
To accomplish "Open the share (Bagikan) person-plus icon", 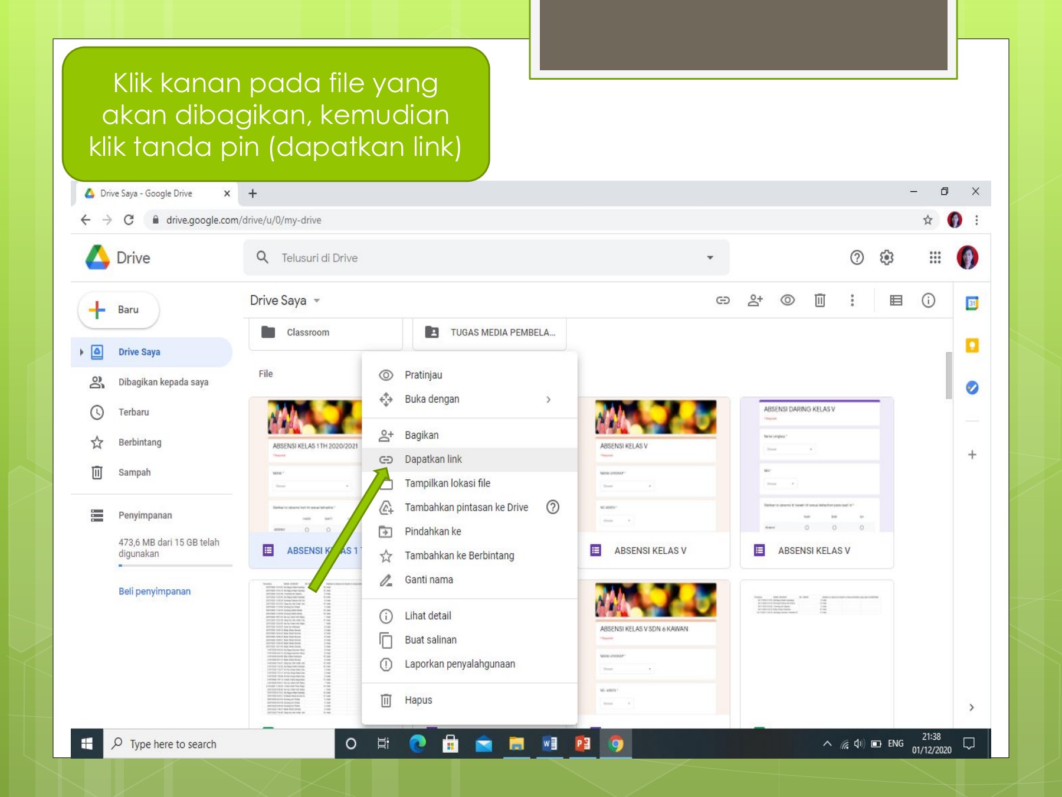I will 755,300.
